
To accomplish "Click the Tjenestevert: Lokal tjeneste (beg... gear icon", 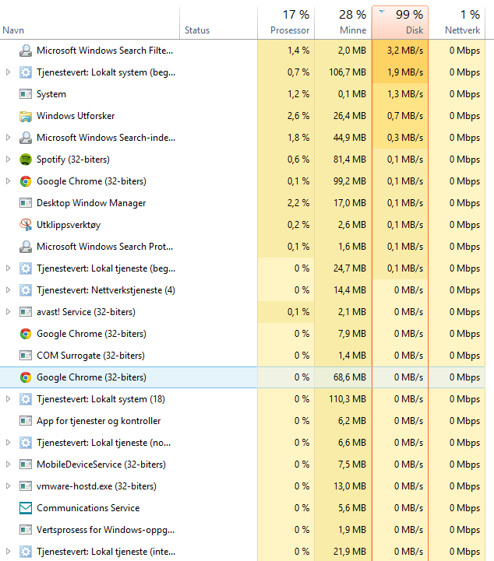I will [x=26, y=268].
